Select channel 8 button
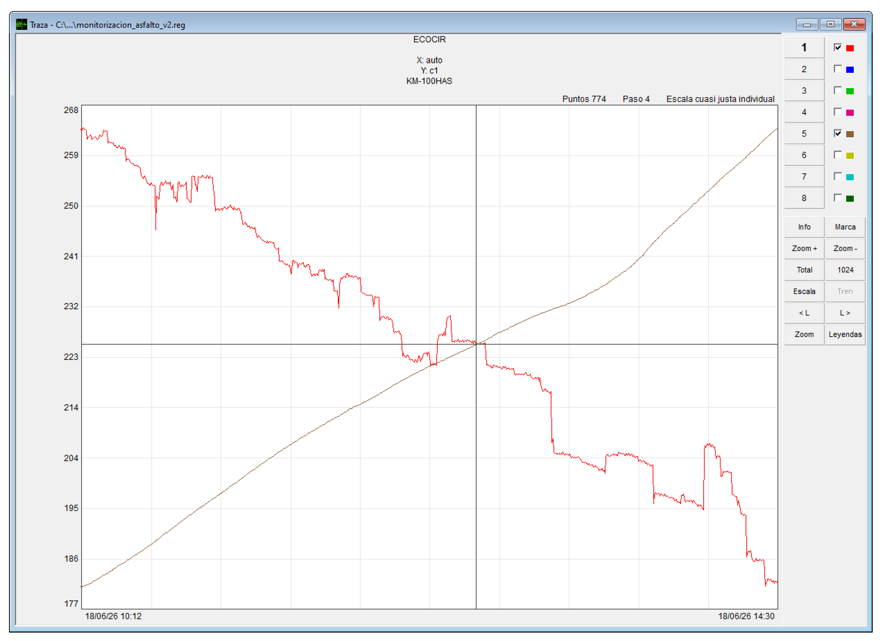Viewport: 882px width, 641px height. 804,198
